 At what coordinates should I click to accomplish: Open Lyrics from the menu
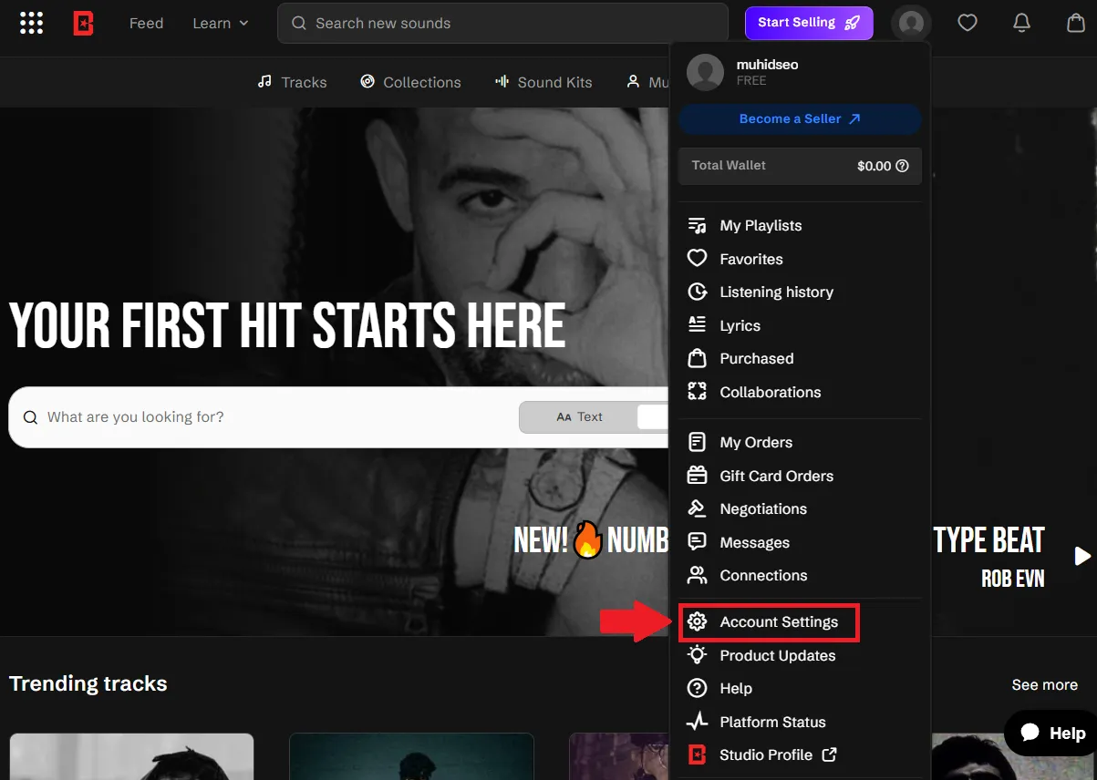740,325
